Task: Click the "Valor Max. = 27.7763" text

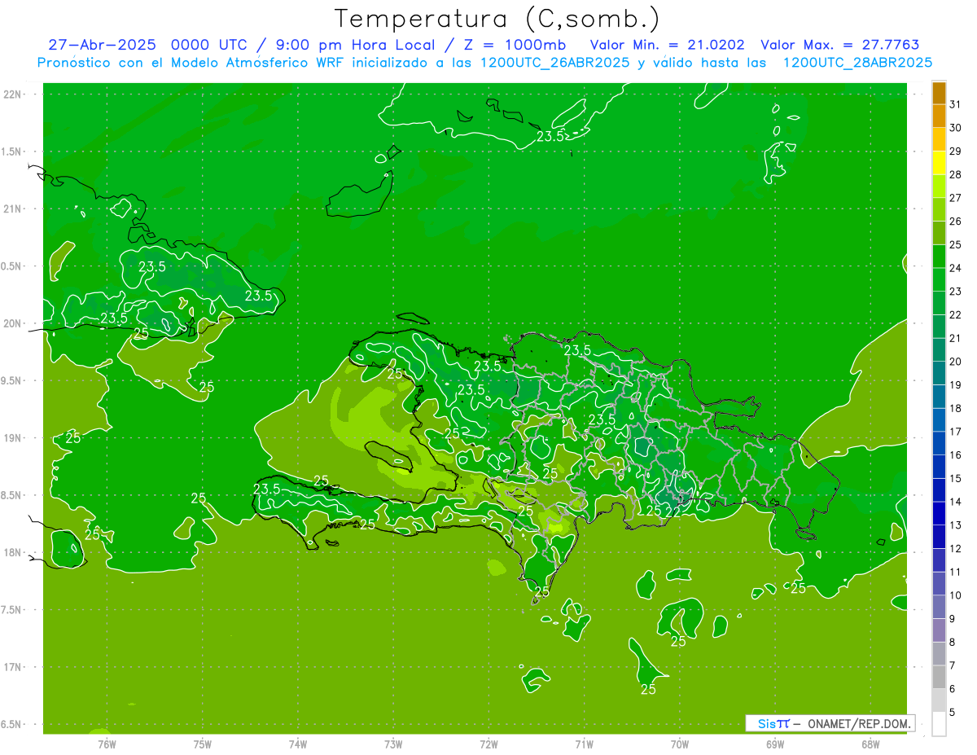Action: click(x=839, y=45)
